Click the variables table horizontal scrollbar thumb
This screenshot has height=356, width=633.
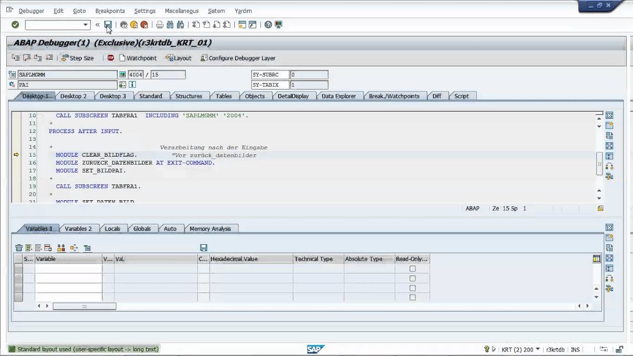point(84,306)
